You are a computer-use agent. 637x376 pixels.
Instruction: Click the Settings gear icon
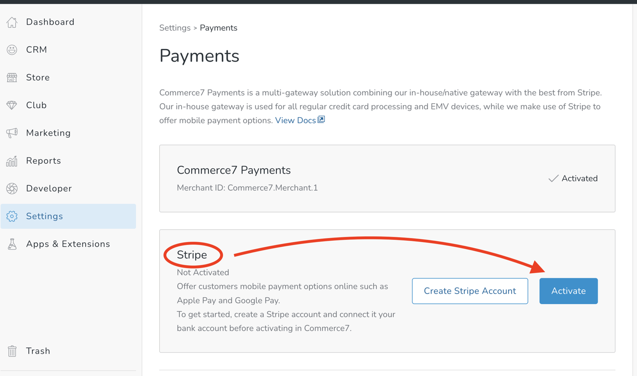(11, 216)
